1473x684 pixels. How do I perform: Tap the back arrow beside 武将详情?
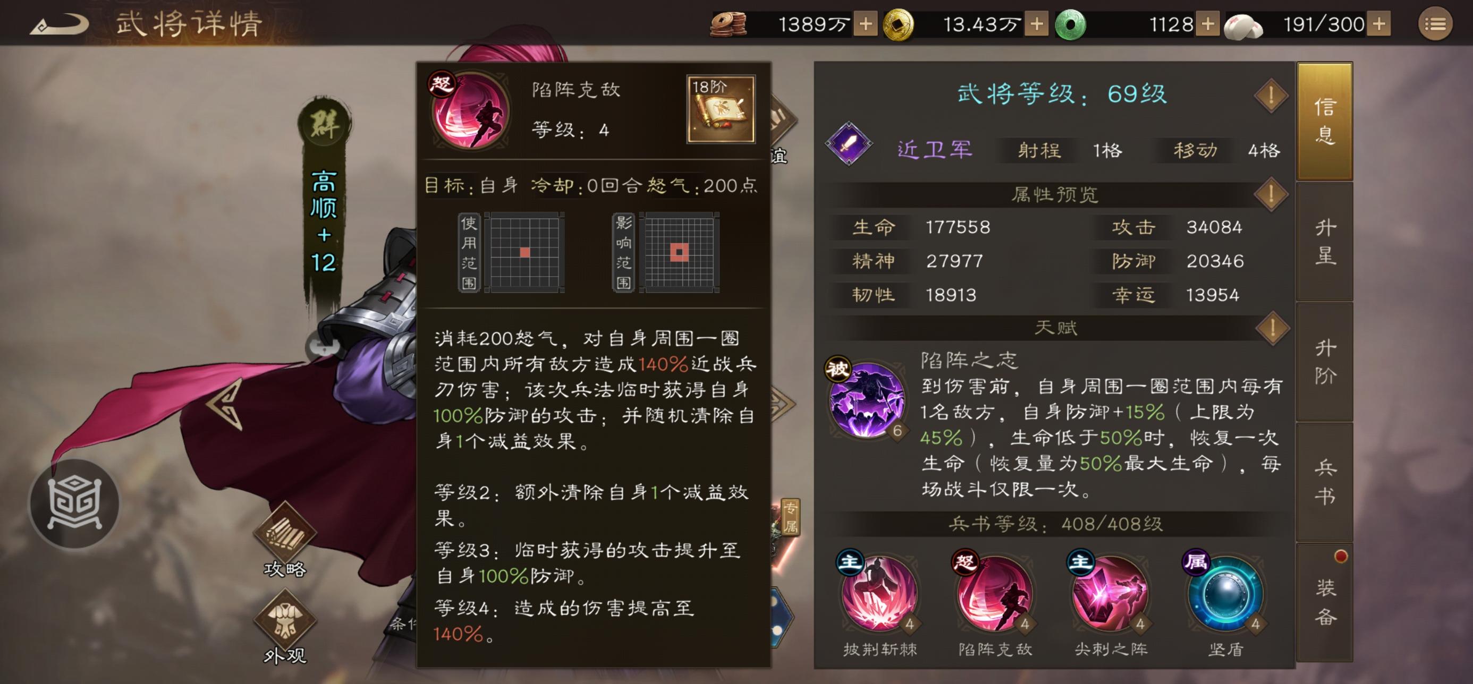click(x=60, y=24)
